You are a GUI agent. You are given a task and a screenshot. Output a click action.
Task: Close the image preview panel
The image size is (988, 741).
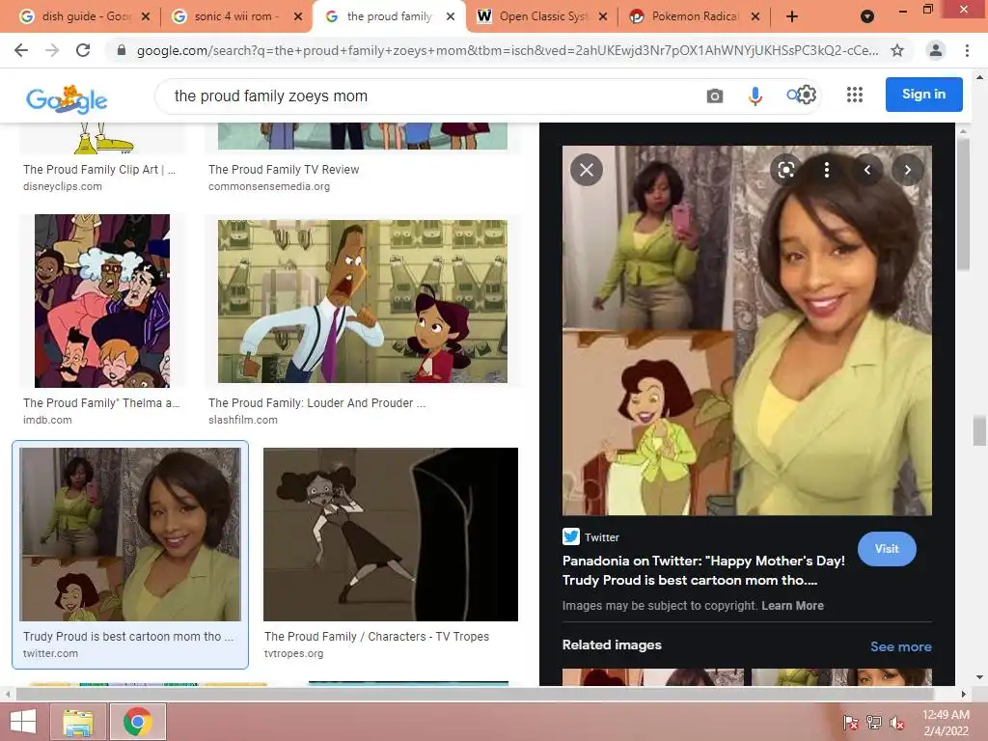(587, 170)
